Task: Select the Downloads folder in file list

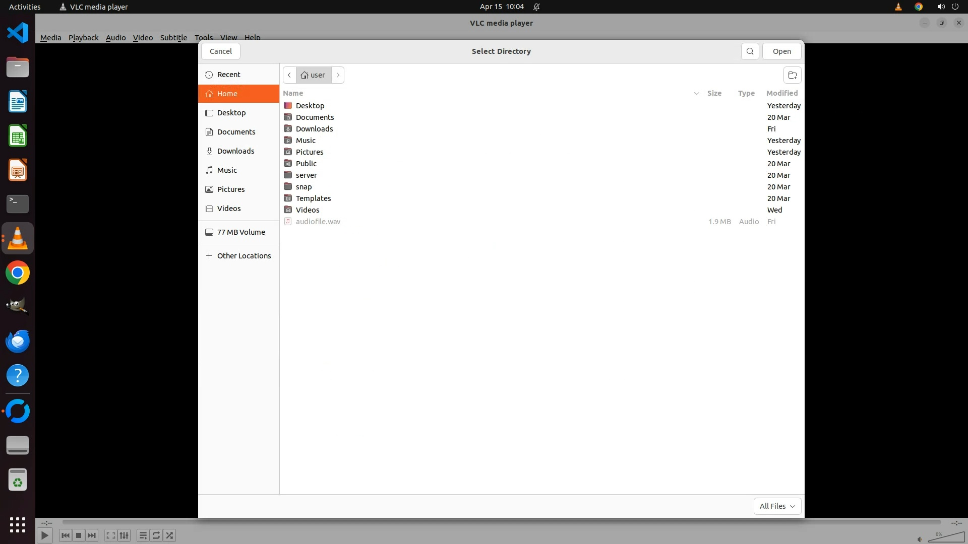Action: (x=314, y=129)
